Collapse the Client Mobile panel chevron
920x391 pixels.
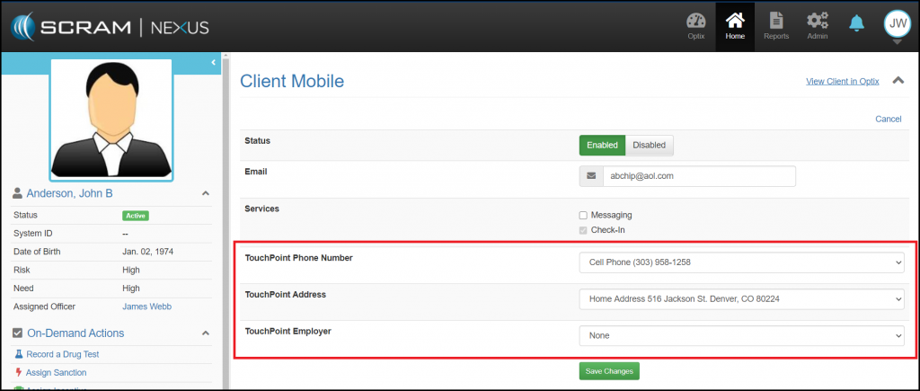[x=897, y=81]
